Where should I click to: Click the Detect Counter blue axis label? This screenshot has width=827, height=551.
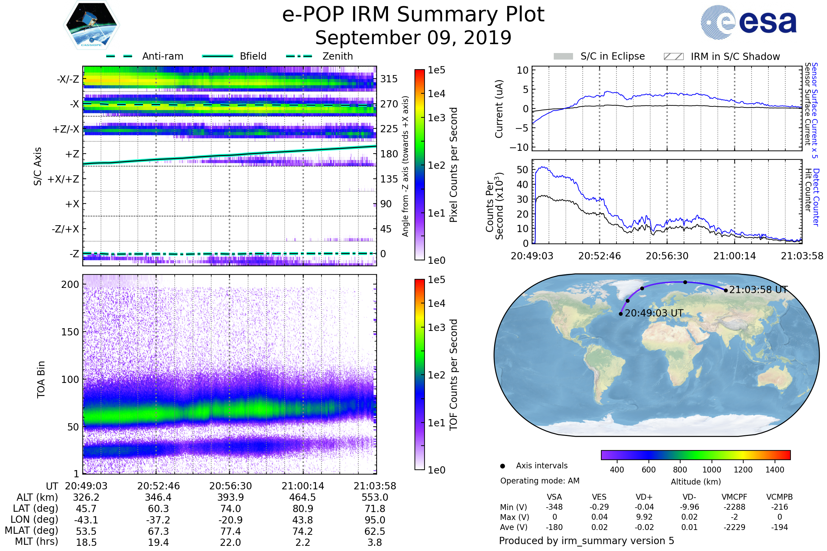point(816,197)
